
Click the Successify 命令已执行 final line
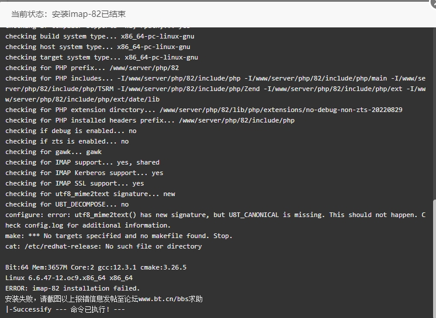[x=65, y=309]
